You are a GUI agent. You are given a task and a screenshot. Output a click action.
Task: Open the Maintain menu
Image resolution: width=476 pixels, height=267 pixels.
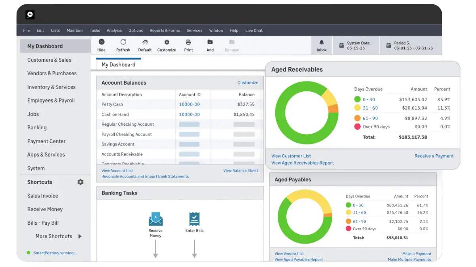coord(75,30)
